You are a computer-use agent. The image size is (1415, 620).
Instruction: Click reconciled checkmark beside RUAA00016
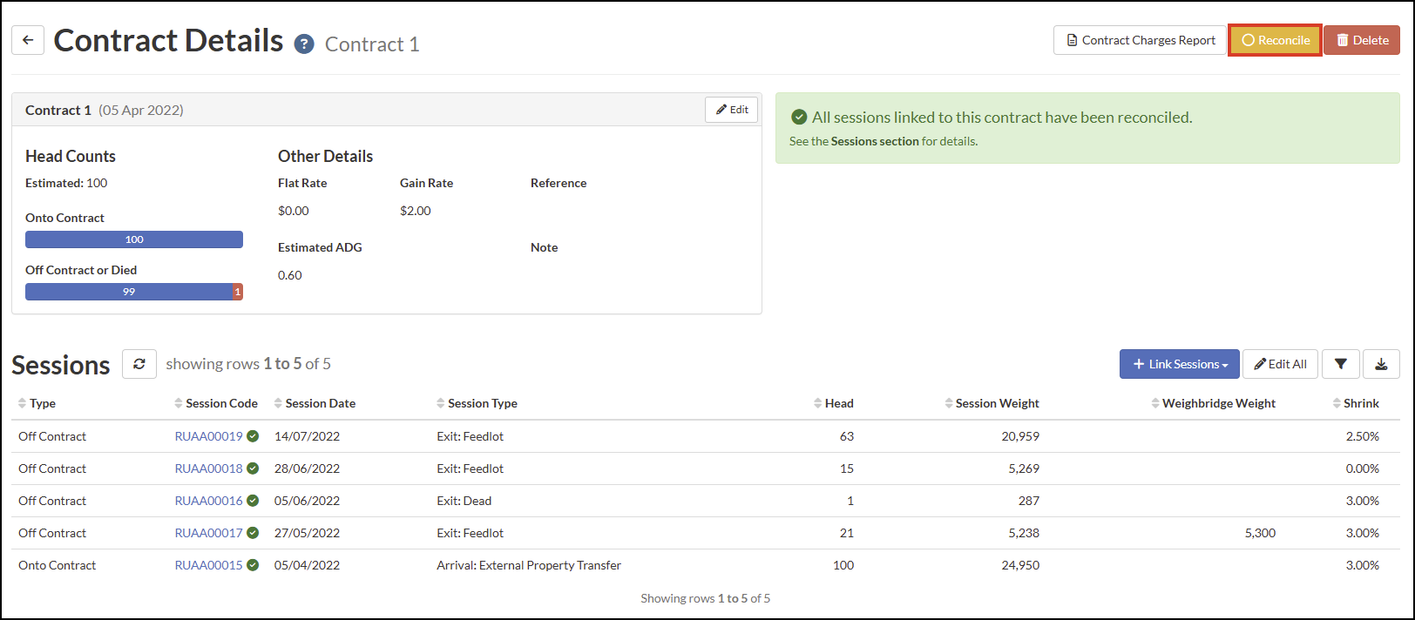pos(253,501)
